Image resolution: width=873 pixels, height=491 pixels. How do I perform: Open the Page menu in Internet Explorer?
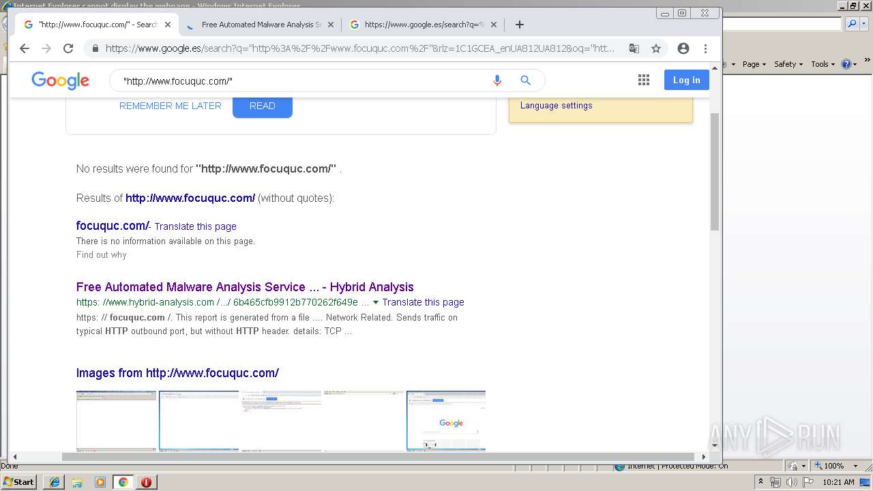(x=754, y=64)
